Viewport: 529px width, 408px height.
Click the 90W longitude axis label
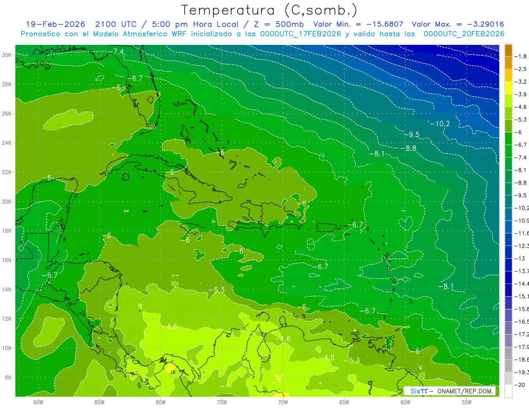pyautogui.click(x=38, y=402)
